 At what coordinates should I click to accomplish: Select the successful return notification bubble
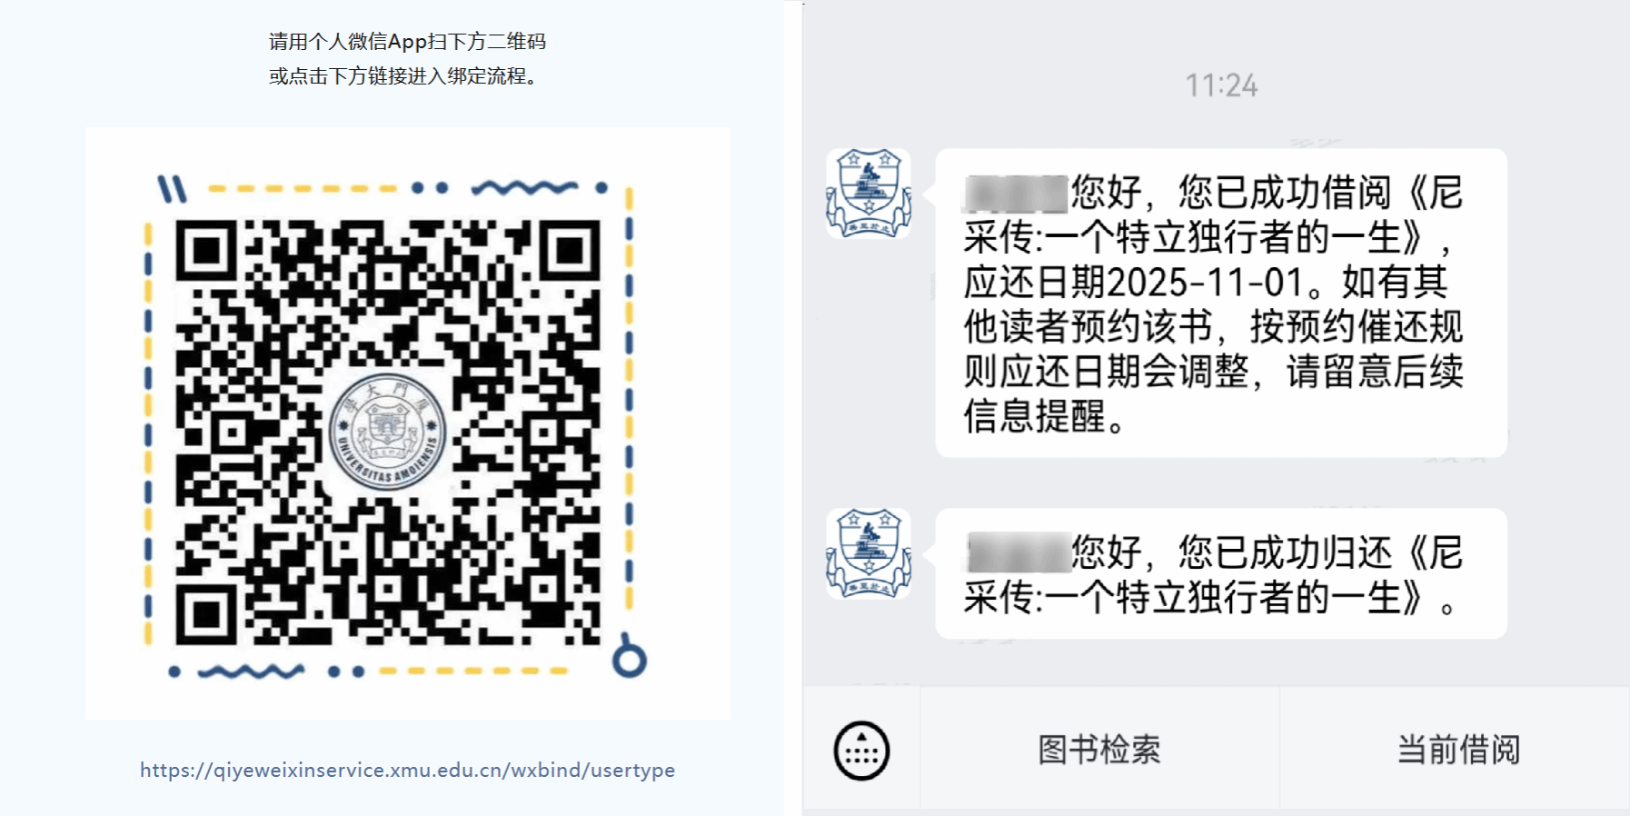(1221, 573)
